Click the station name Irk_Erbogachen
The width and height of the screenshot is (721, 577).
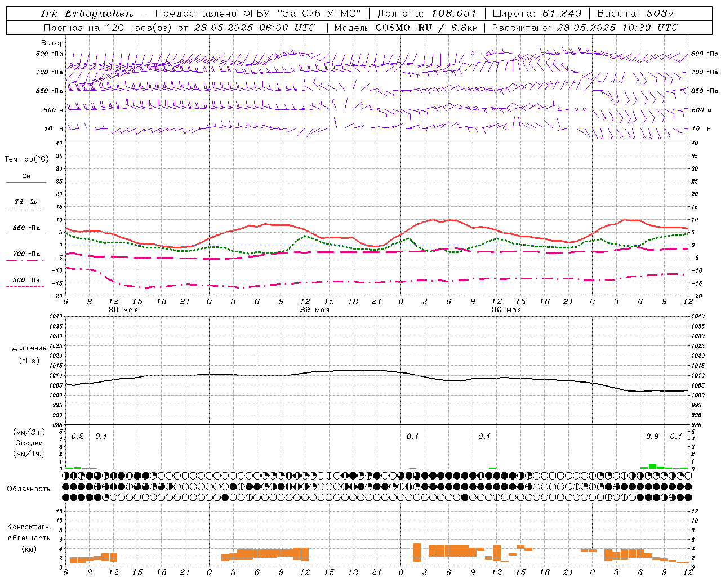[x=87, y=14]
